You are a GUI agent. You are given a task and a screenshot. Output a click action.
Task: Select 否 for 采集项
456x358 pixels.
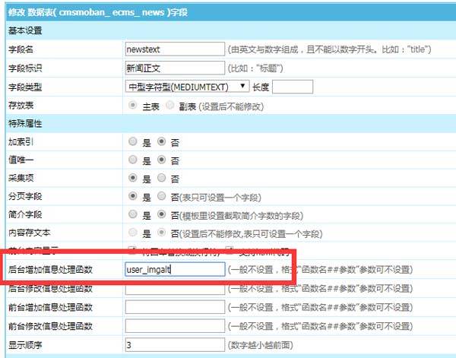pyautogui.click(x=161, y=178)
